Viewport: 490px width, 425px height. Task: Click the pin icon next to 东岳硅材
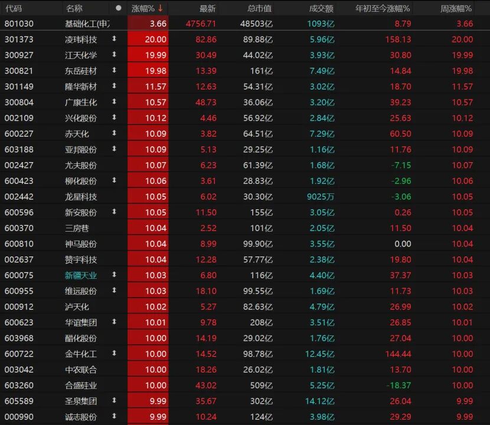point(114,70)
